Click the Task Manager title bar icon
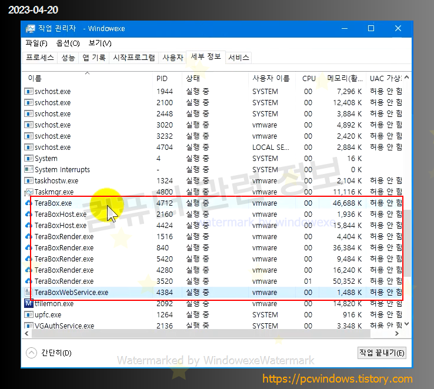 pyautogui.click(x=30, y=29)
